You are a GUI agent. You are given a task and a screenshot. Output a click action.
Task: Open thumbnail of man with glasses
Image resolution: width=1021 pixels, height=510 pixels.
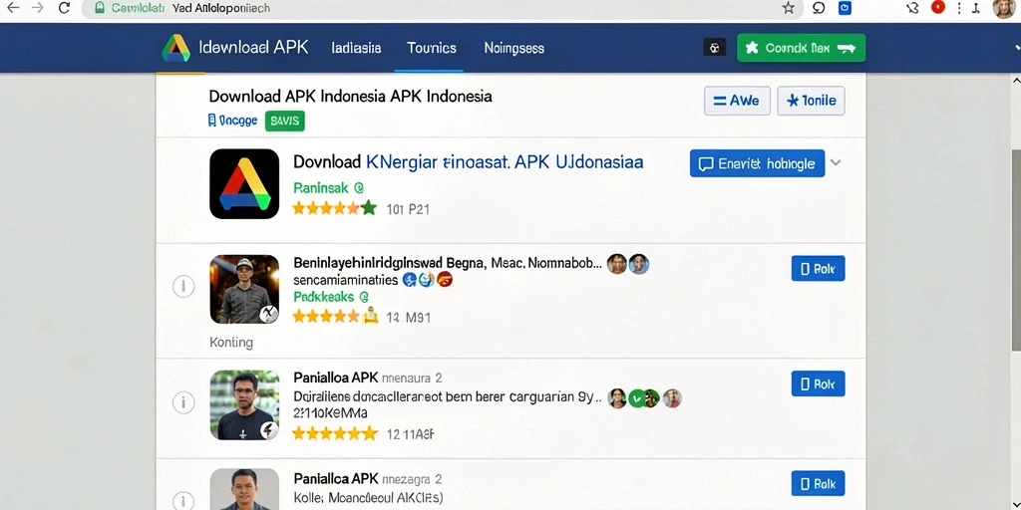[x=244, y=404]
